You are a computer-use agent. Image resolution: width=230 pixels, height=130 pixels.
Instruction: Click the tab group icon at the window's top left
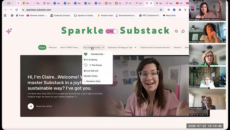9,3
